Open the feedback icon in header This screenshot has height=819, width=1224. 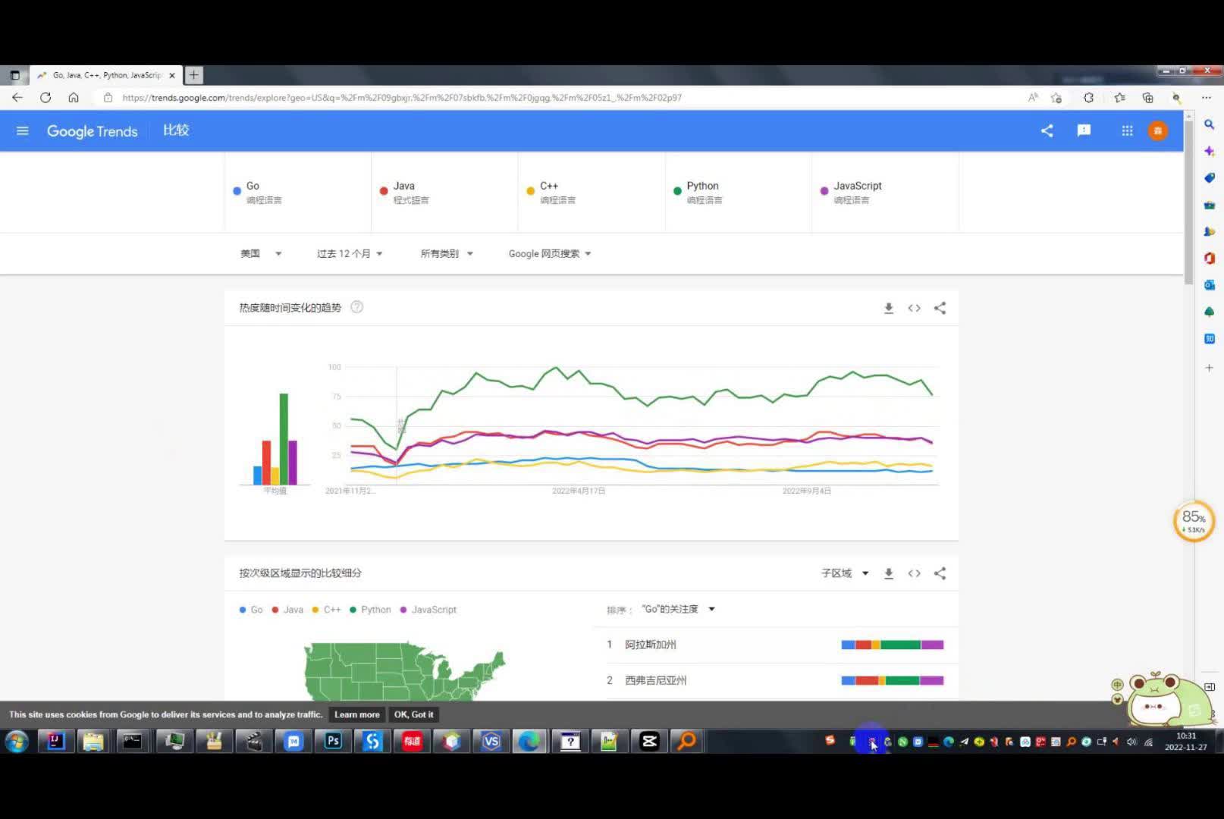(x=1084, y=130)
